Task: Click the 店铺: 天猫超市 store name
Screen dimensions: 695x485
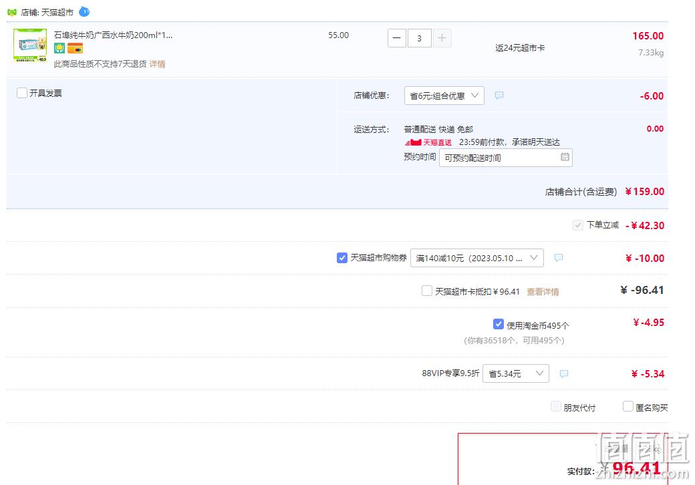Action: tap(47, 13)
